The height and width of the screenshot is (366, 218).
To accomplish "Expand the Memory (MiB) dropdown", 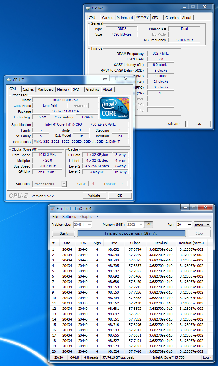I will [x=141, y=225].
